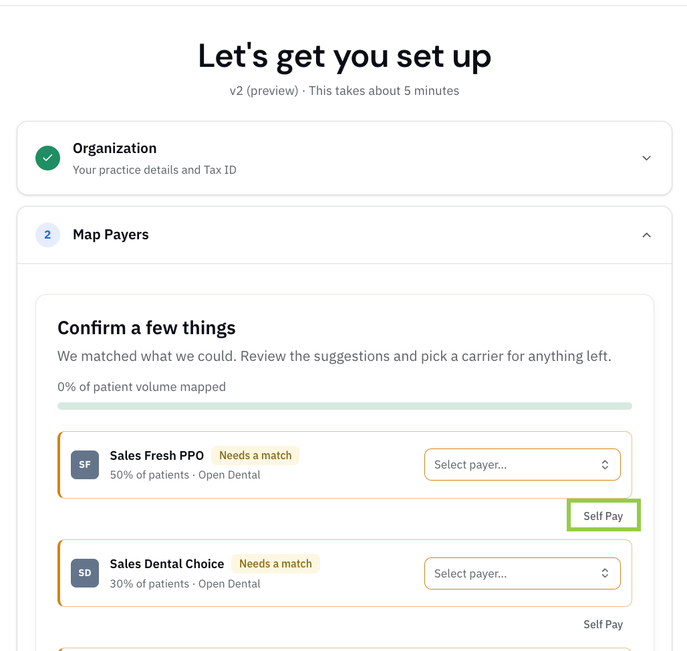Mark Sales Dental Choice as Self Pay
Image resolution: width=687 pixels, height=651 pixels.
pyautogui.click(x=603, y=624)
